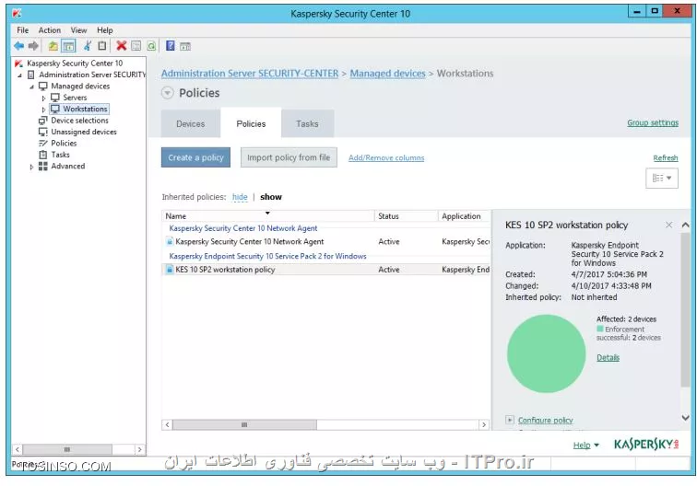Viewport: 697px width, 486px height.
Task: Open the Action menu
Action: click(50, 30)
